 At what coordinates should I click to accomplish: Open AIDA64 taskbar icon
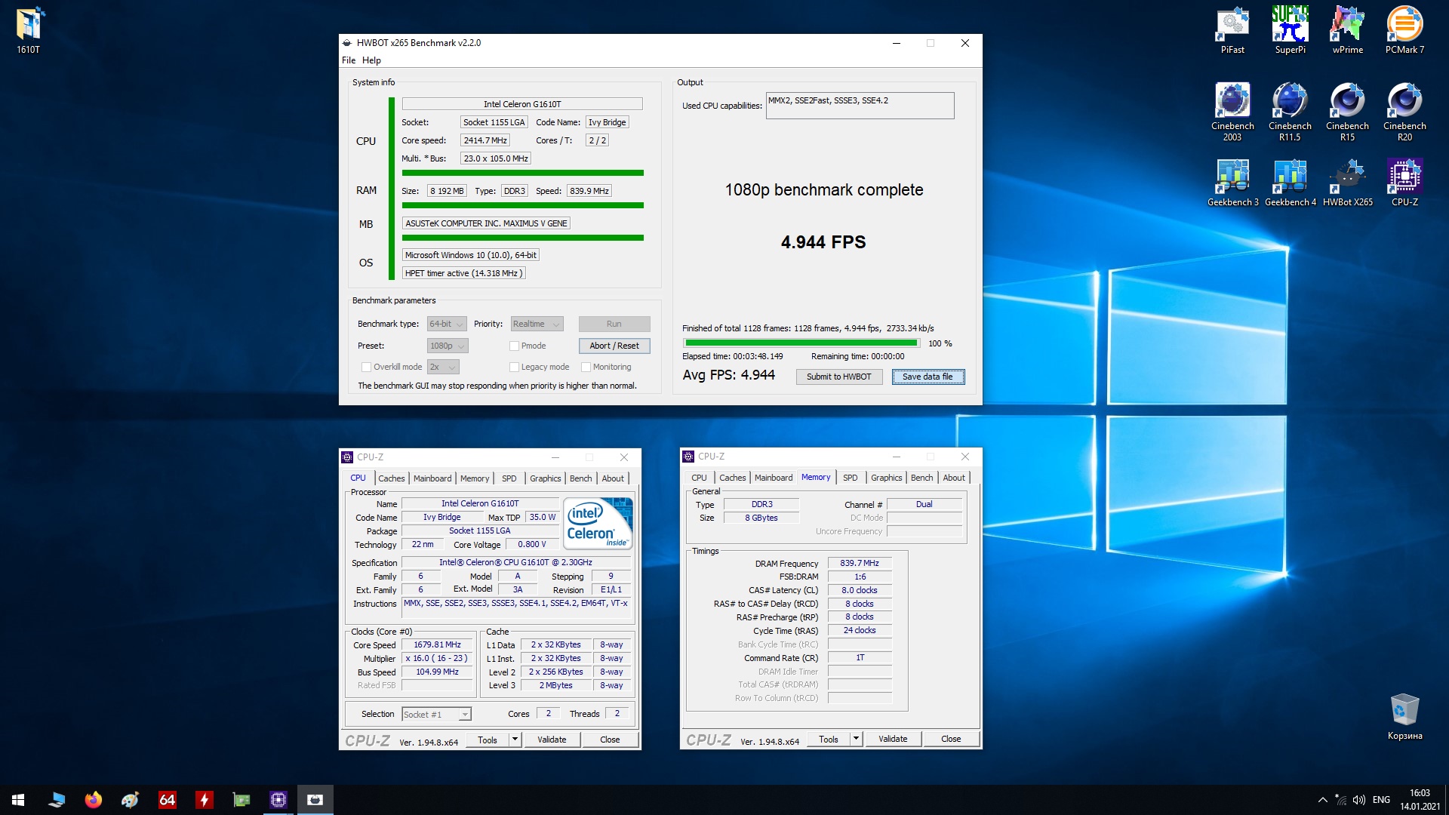click(x=168, y=800)
